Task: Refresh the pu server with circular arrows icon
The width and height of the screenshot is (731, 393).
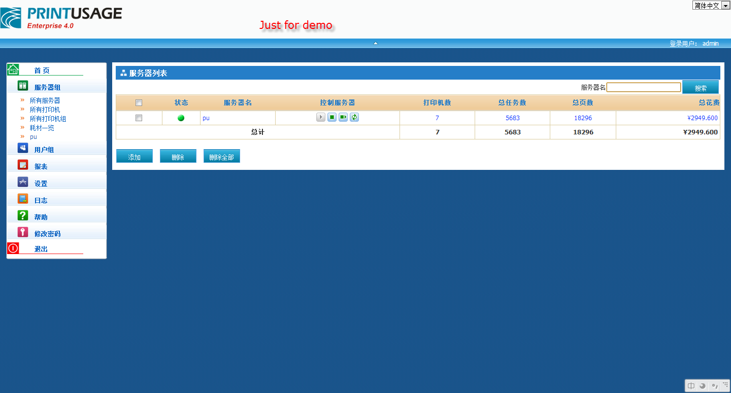Action: [x=354, y=118]
